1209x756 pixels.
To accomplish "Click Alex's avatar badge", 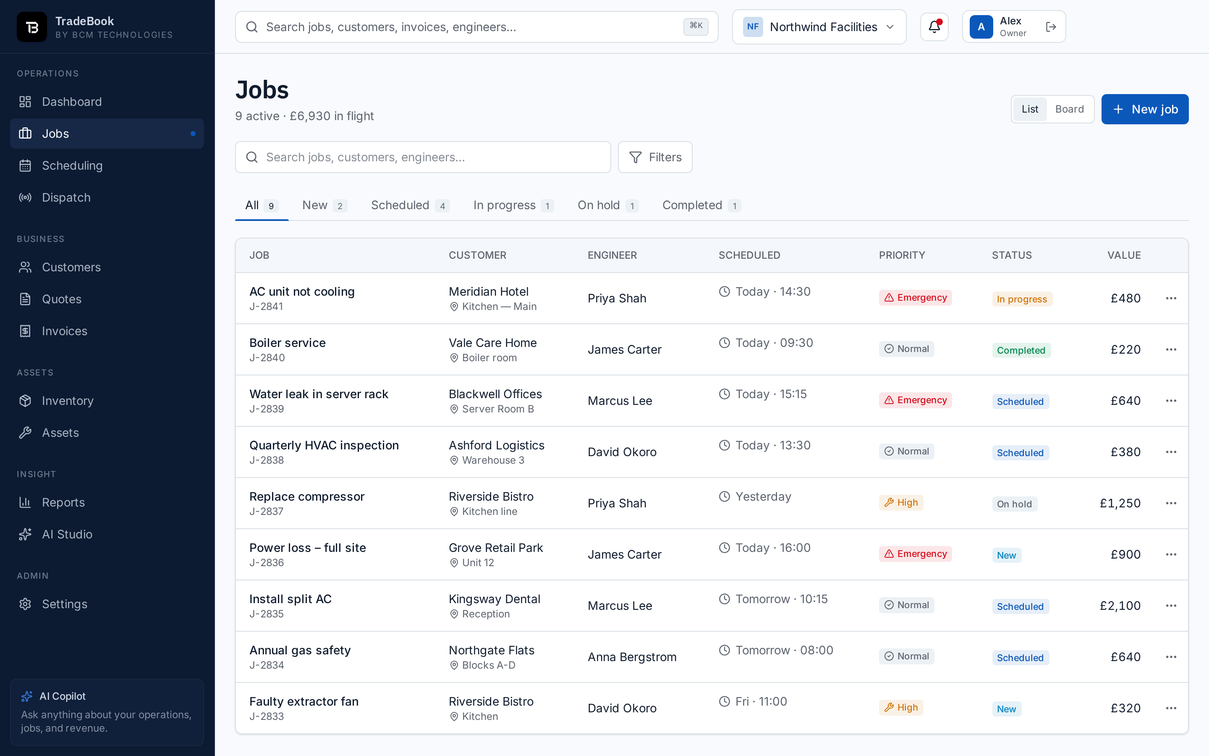I will 981,27.
